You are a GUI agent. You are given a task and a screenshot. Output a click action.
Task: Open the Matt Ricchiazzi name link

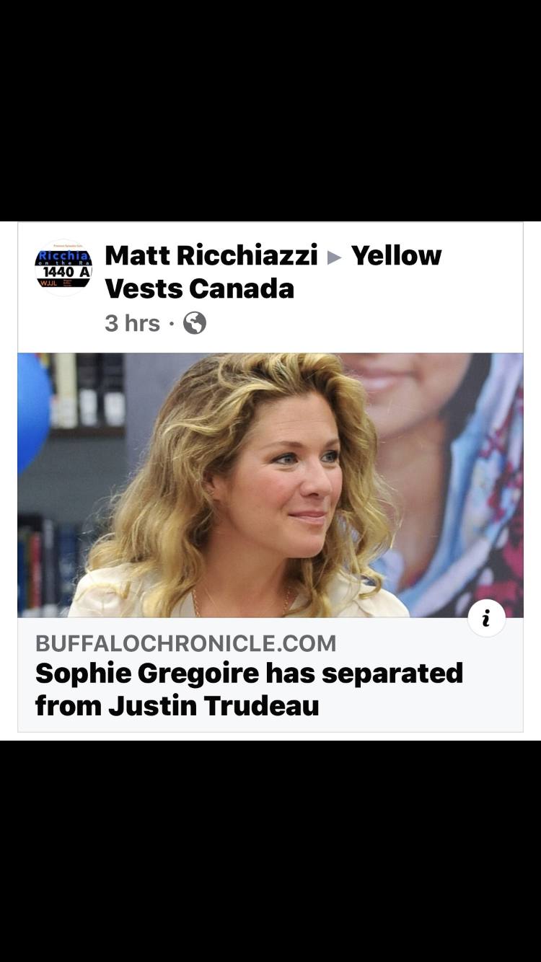[x=211, y=255]
